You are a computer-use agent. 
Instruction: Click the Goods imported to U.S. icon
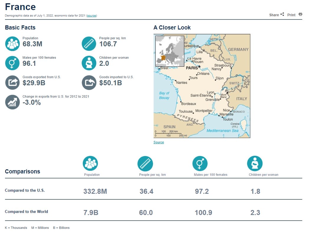[89, 82]
